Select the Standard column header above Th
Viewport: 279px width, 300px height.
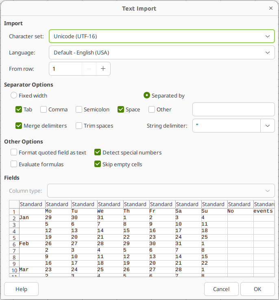136,204
